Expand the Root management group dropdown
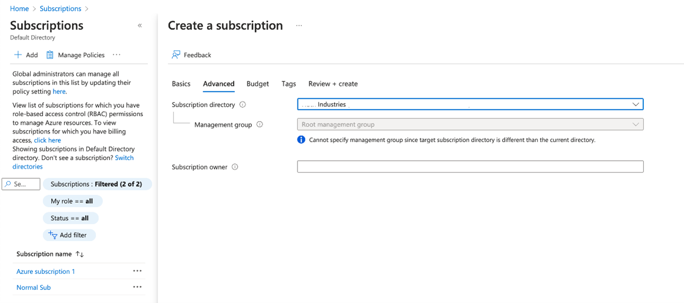Image resolution: width=684 pixels, height=303 pixels. 635,125
